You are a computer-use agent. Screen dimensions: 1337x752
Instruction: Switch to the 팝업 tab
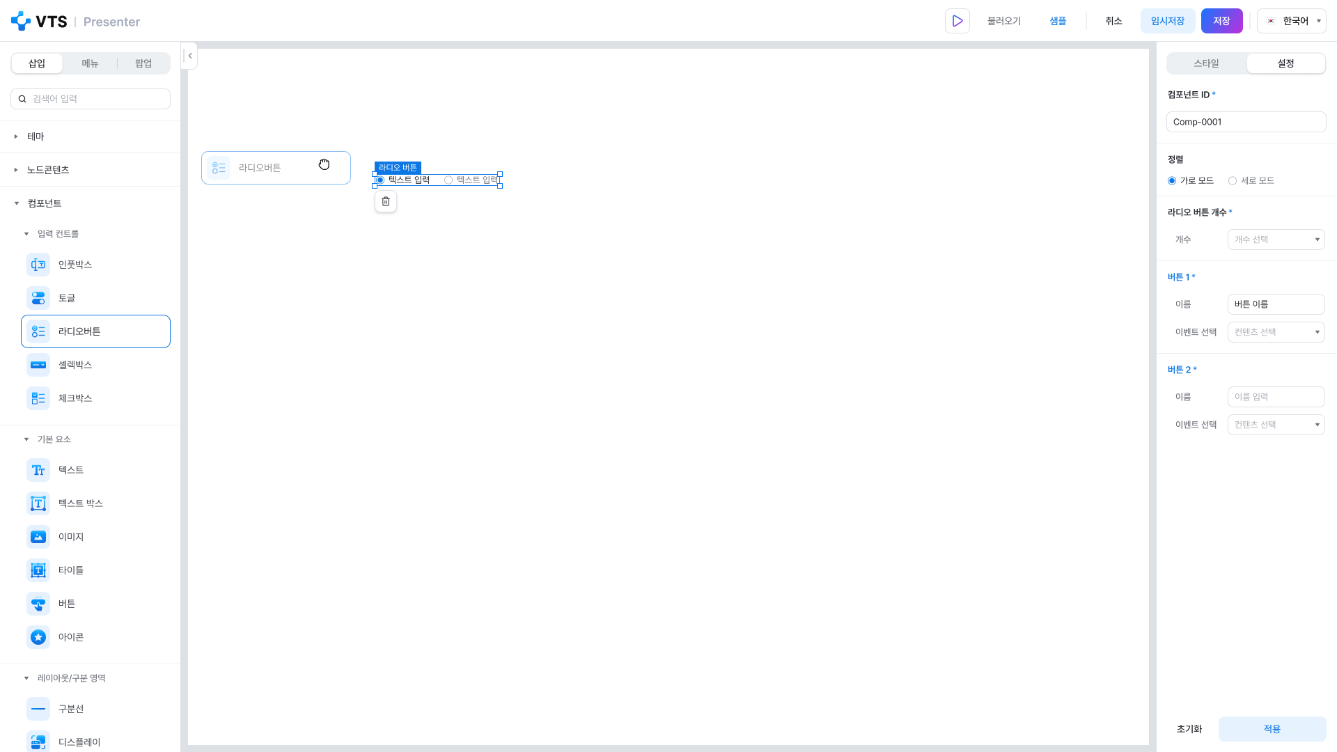coord(143,63)
